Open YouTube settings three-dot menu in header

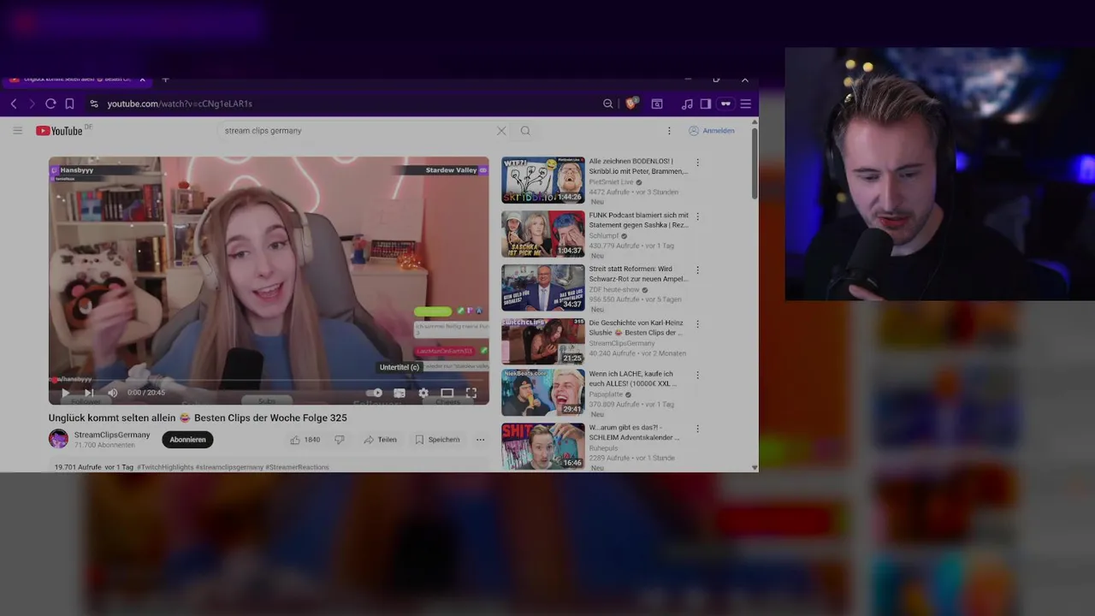[669, 131]
